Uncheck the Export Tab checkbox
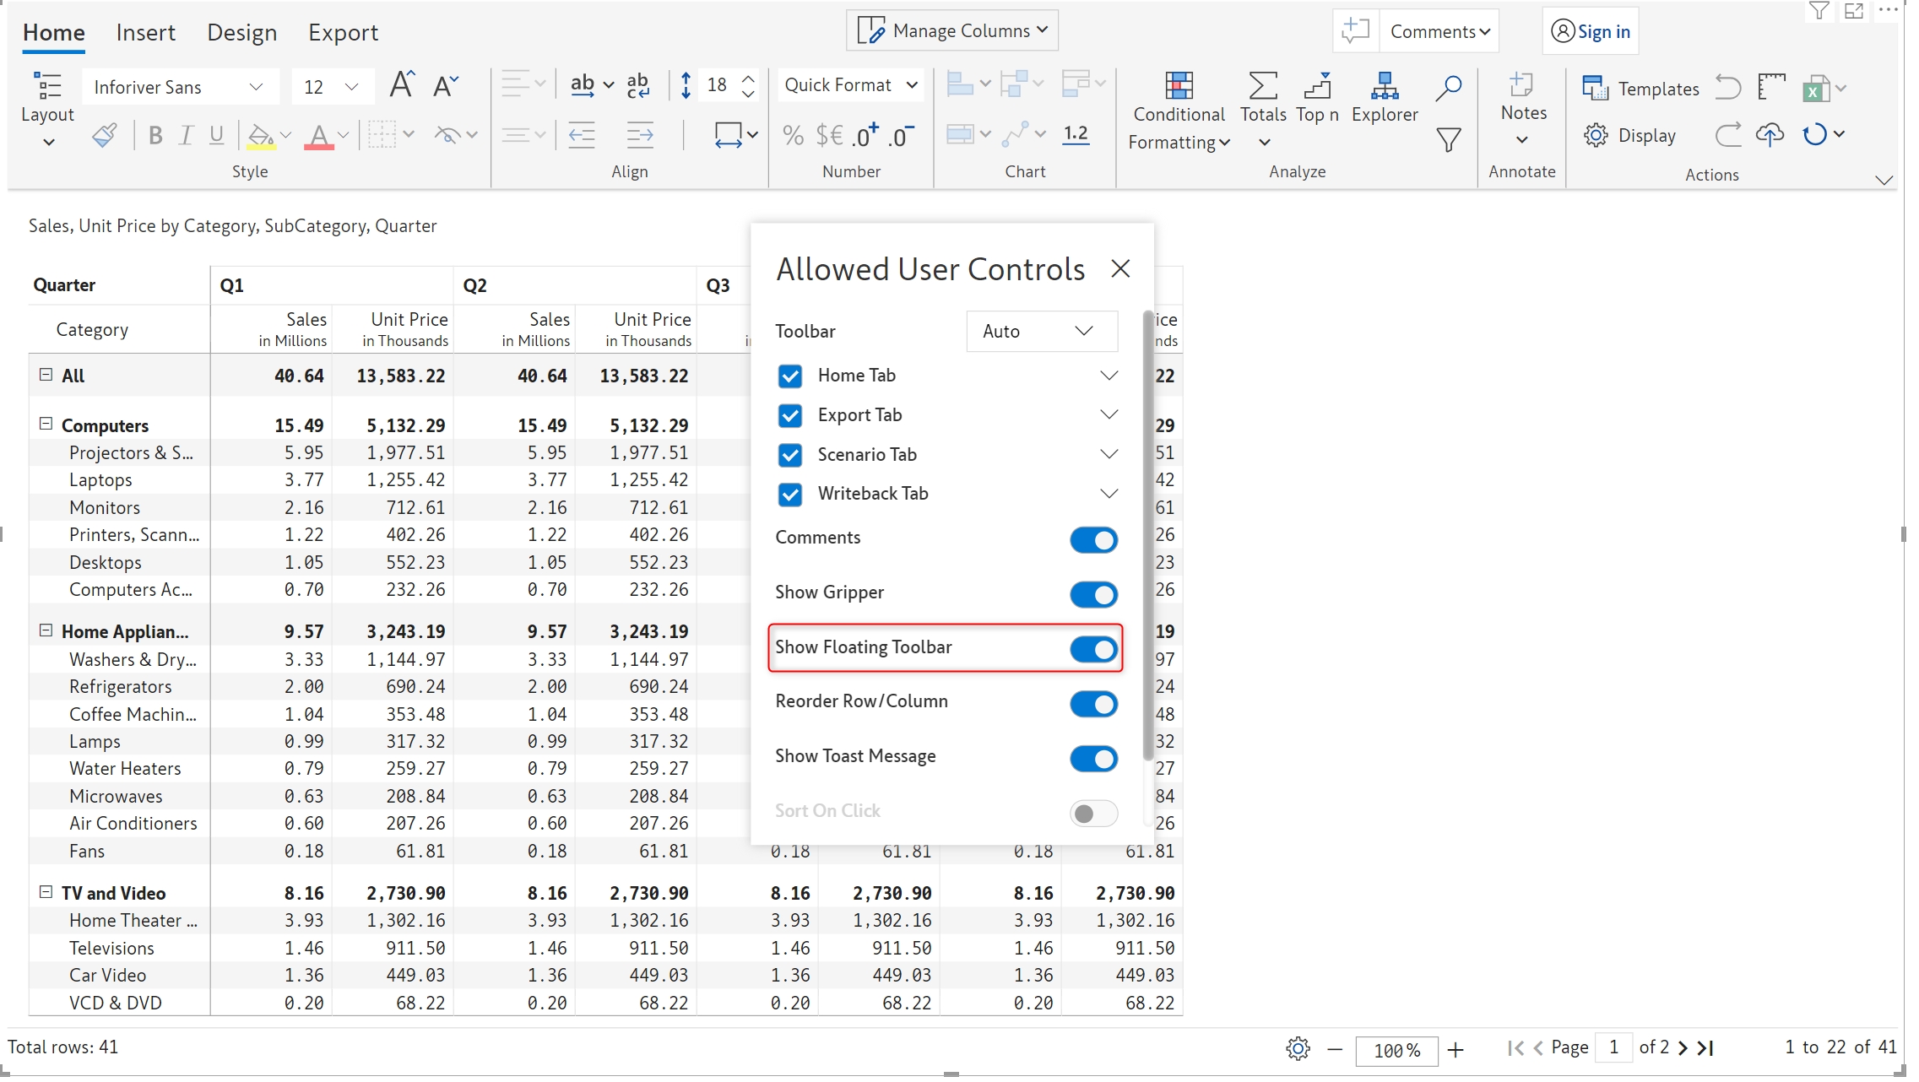The width and height of the screenshot is (1919, 1082). tap(790, 415)
